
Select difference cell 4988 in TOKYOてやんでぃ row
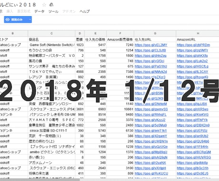pyautogui.click(x=80, y=72)
